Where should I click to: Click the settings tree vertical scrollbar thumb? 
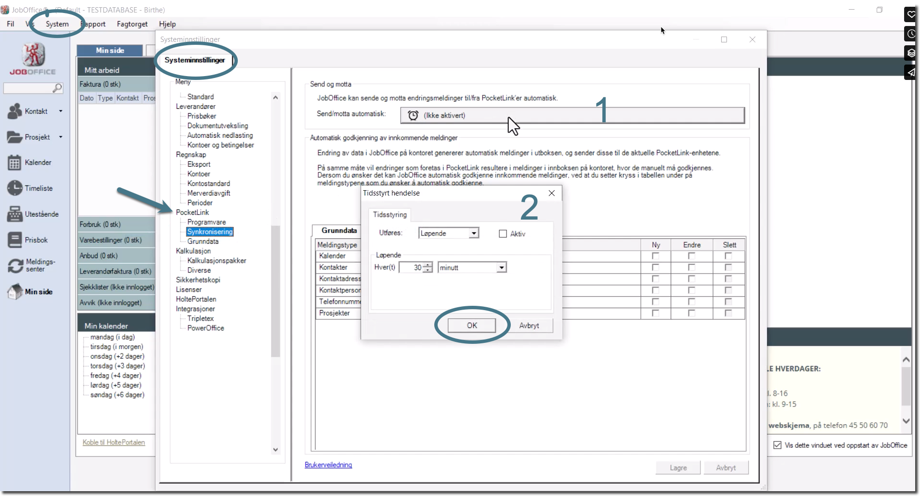[x=275, y=291]
